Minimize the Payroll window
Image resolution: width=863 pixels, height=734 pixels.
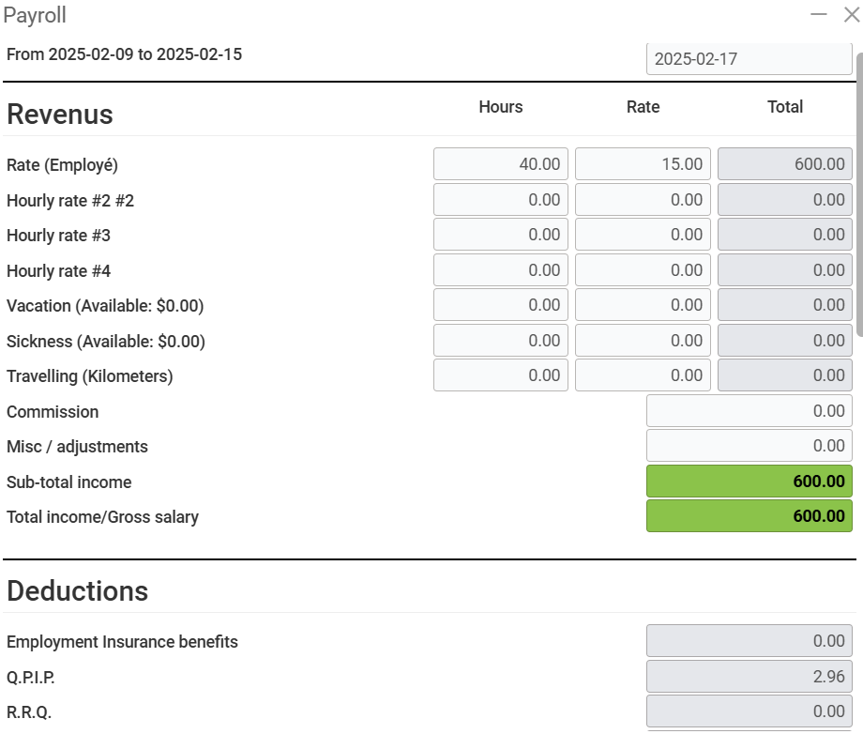point(819,14)
